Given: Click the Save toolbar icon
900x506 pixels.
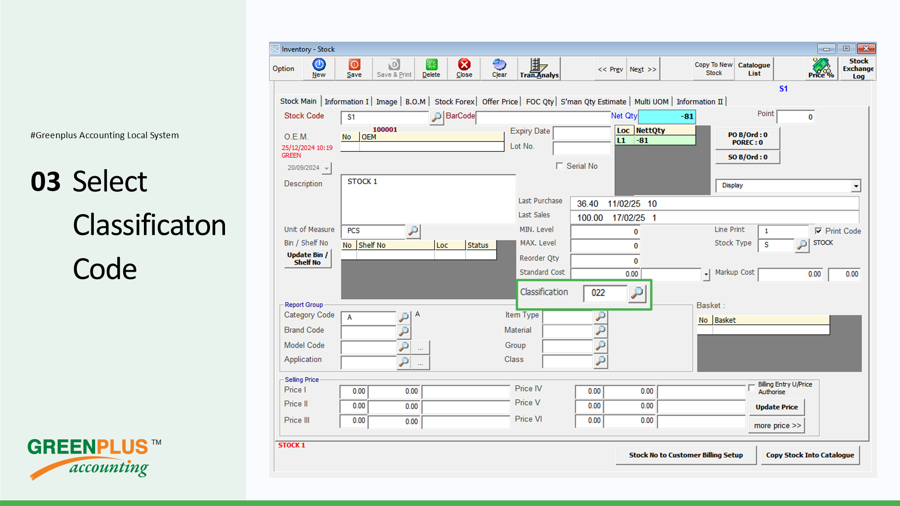Looking at the screenshot, I should point(354,68).
